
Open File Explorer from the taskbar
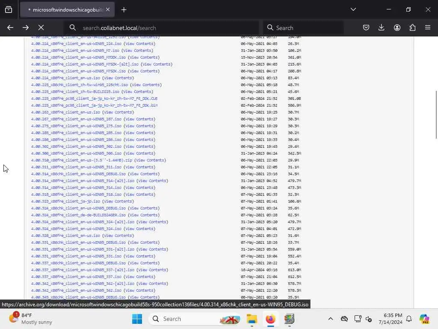pos(252,319)
